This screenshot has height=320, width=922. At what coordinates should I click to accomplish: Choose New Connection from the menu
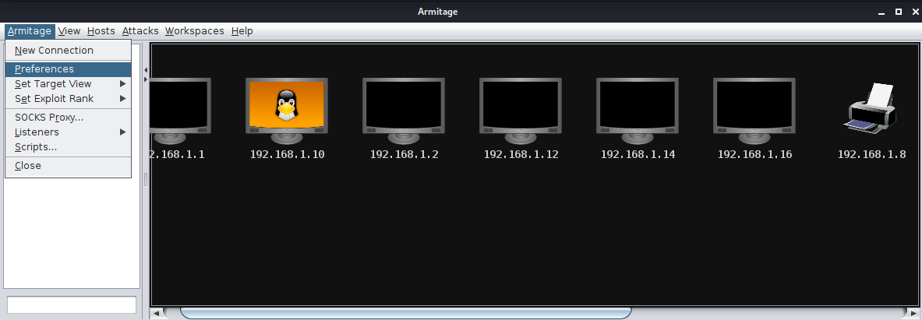click(69, 51)
